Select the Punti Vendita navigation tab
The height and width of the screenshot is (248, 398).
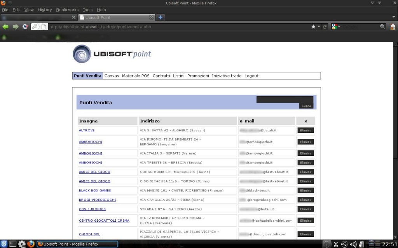[87, 76]
